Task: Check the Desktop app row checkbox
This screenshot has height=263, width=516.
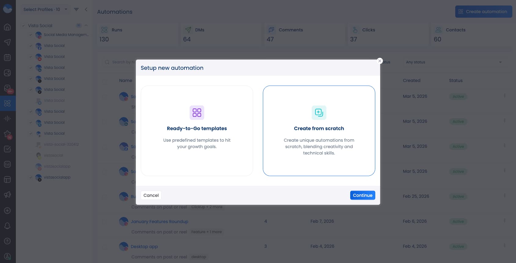Action: [104, 247]
